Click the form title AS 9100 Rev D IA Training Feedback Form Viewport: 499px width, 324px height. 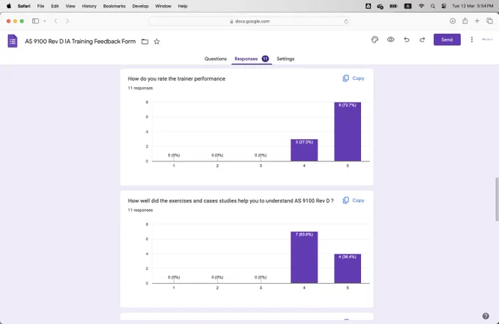point(80,41)
